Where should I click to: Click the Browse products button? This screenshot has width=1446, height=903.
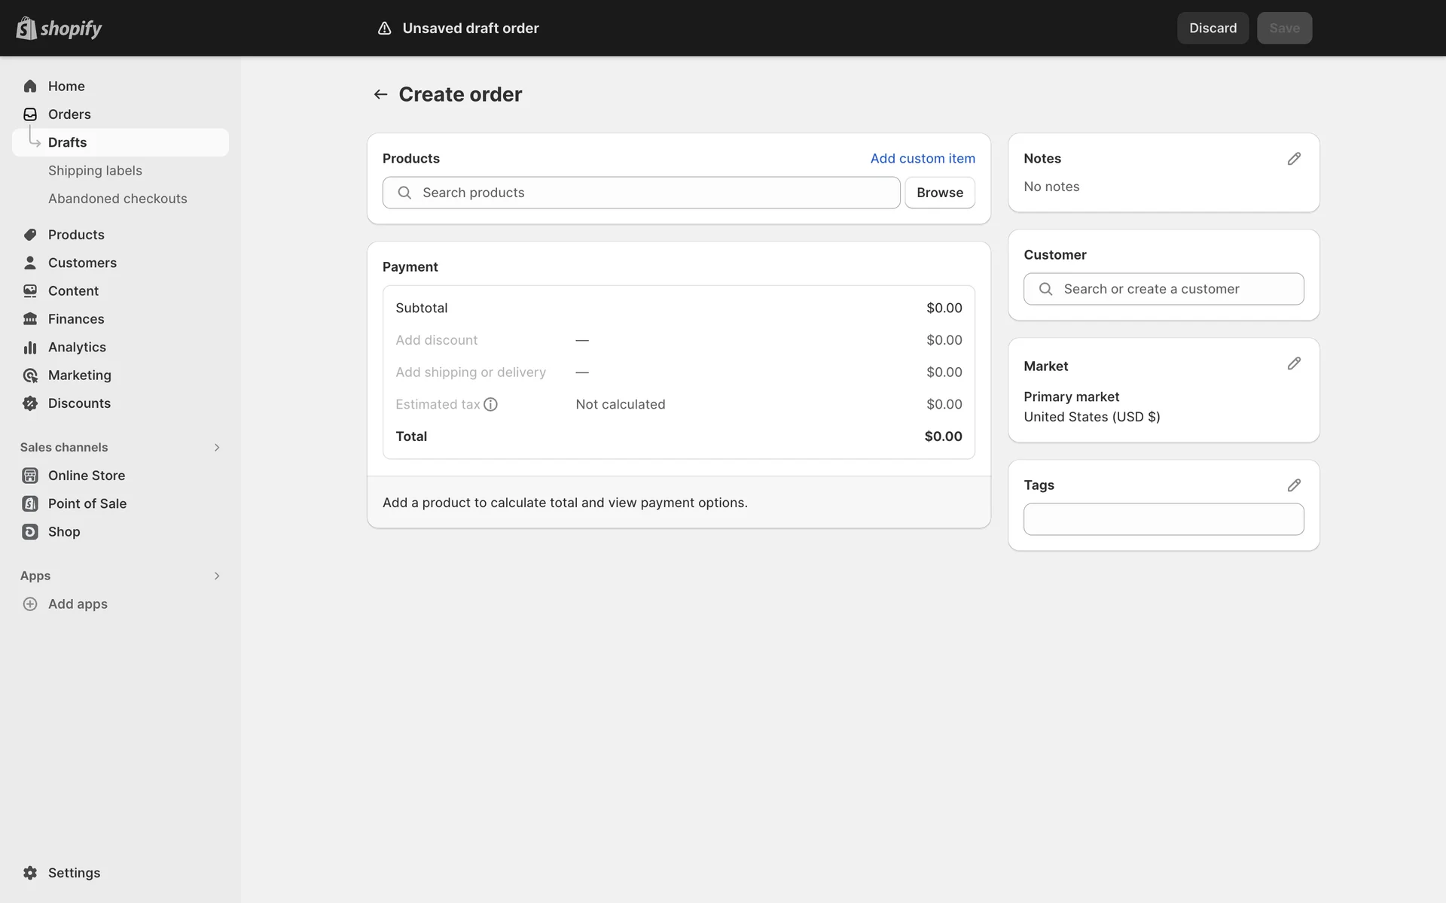click(939, 193)
